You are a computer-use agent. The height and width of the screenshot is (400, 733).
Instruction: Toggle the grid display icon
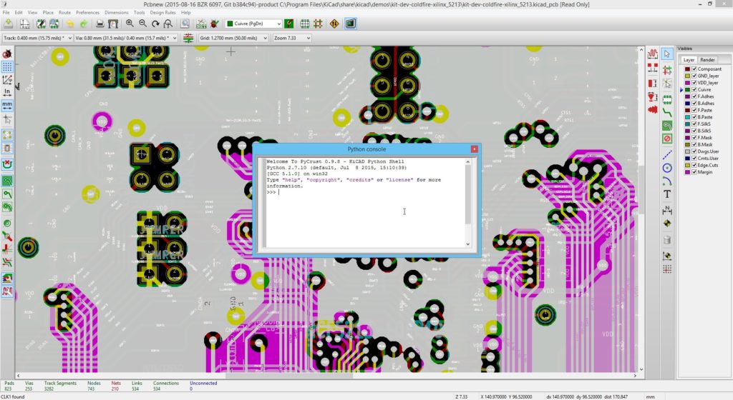click(7, 66)
